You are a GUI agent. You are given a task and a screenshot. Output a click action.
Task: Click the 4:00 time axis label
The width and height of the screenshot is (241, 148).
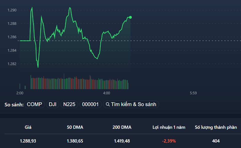pyautogui.click(x=106, y=93)
